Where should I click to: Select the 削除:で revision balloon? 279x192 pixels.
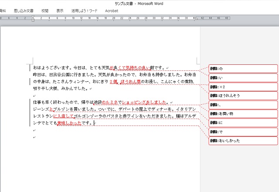tap(243, 132)
